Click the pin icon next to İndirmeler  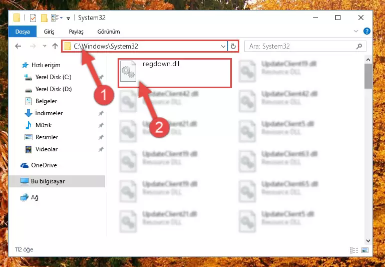(x=101, y=113)
